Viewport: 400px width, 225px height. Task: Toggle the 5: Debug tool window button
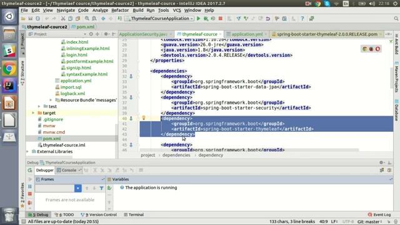38,215
